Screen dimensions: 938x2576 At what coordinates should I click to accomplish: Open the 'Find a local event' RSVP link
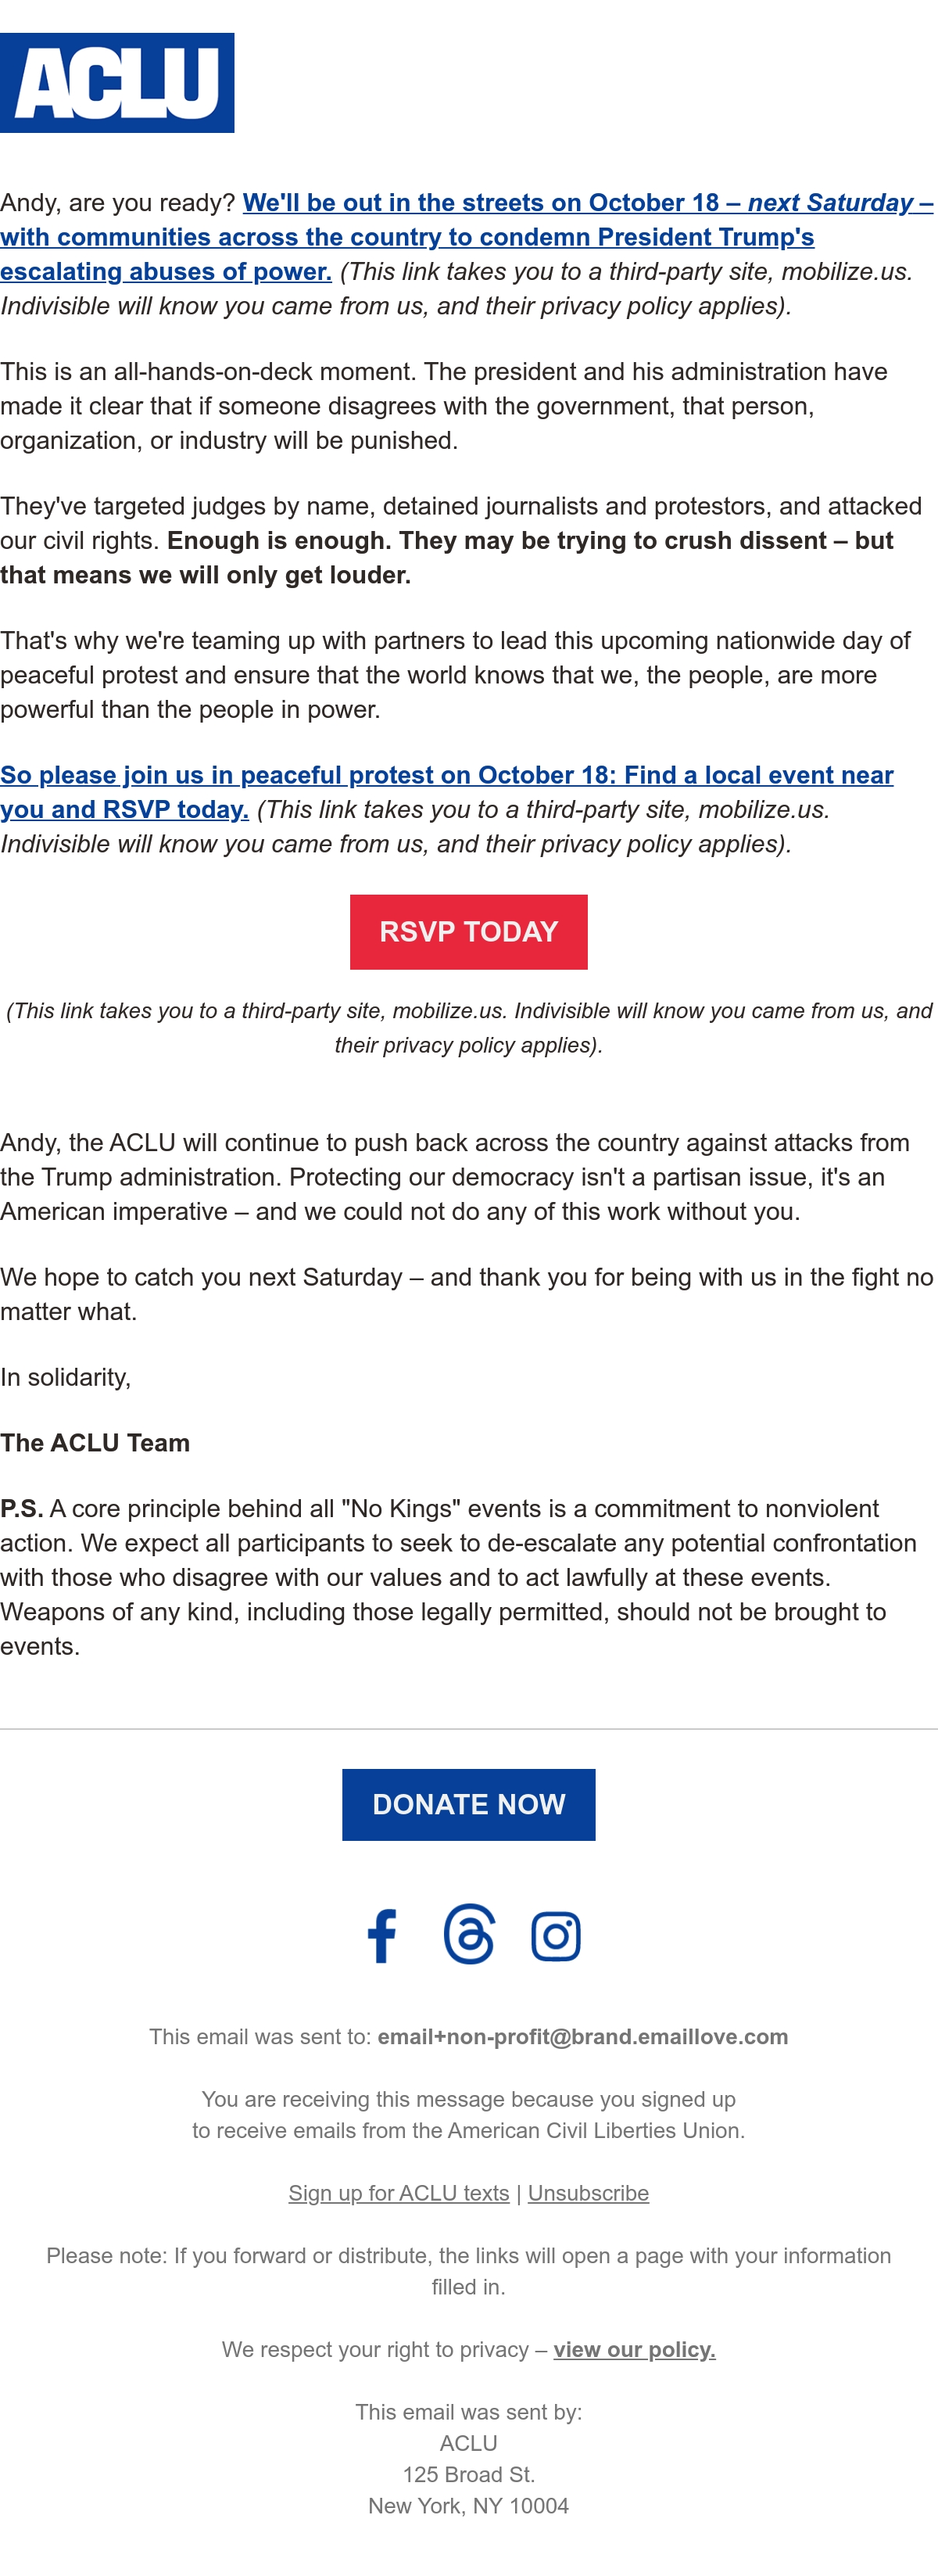coord(447,792)
